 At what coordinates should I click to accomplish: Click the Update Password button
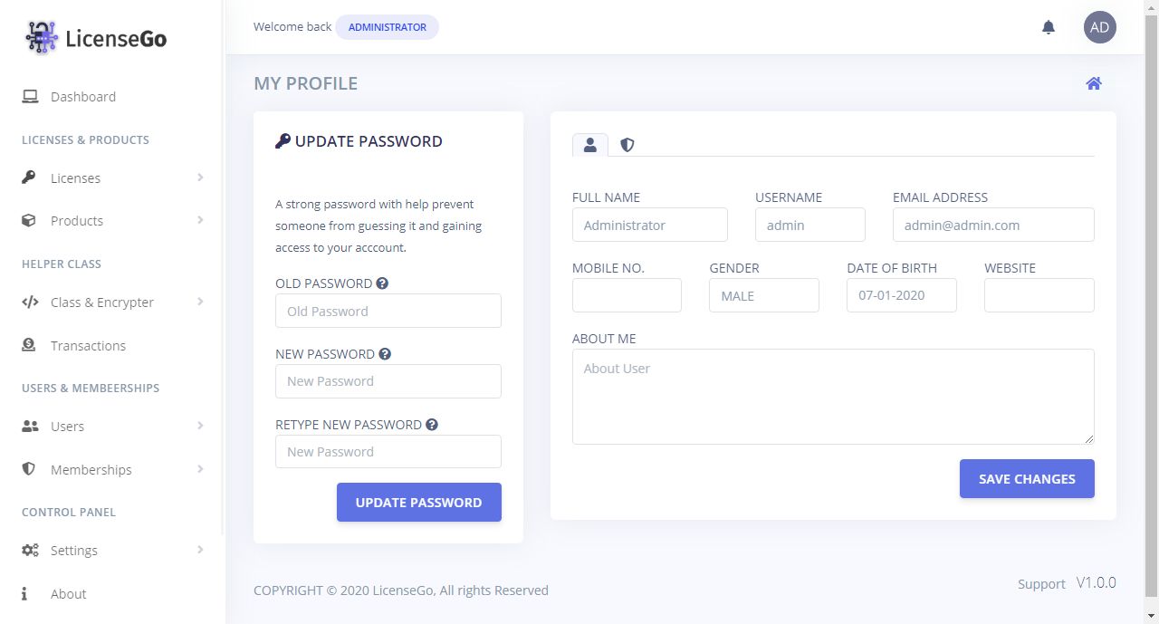418,503
